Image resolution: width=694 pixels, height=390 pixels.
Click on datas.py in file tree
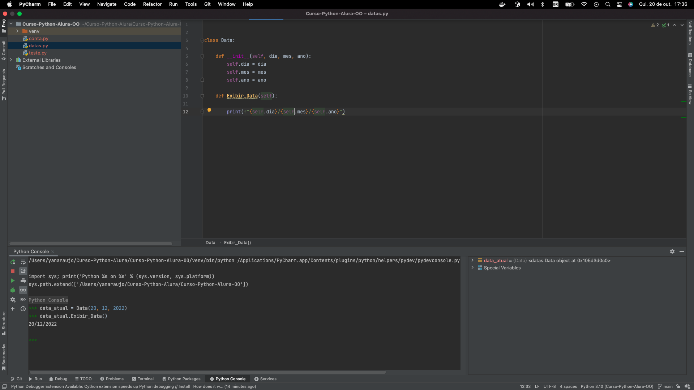[x=38, y=45]
